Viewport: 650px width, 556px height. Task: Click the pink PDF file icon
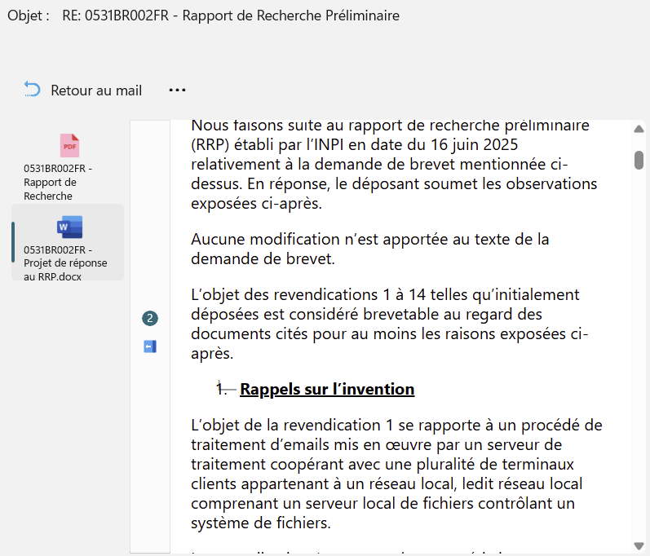[x=69, y=145]
